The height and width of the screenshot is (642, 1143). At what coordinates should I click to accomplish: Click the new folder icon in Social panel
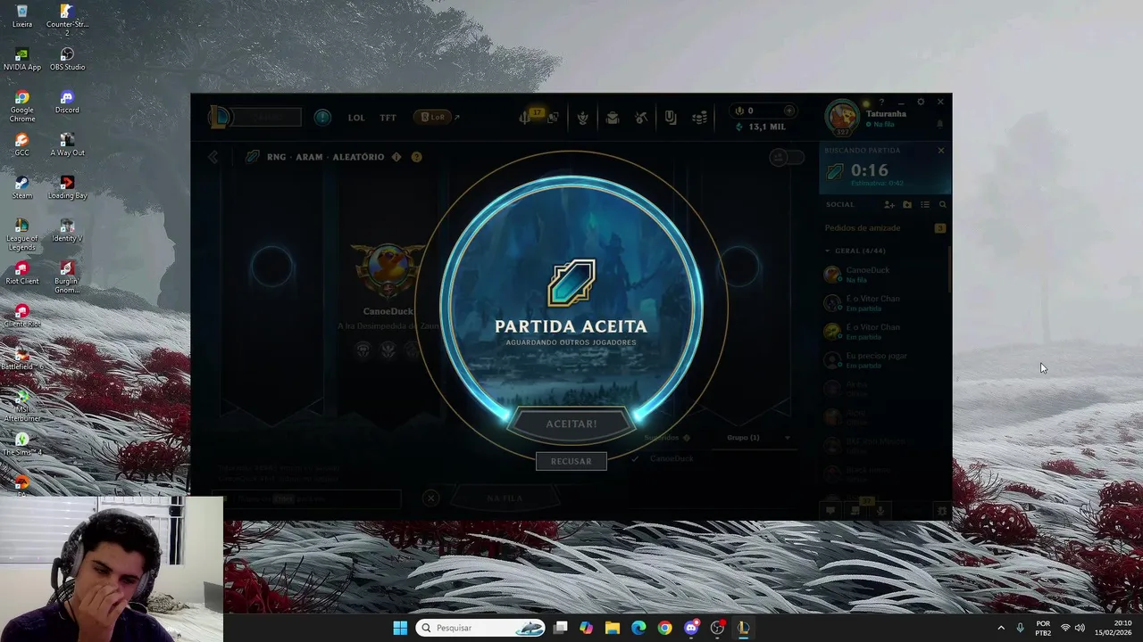[907, 204]
